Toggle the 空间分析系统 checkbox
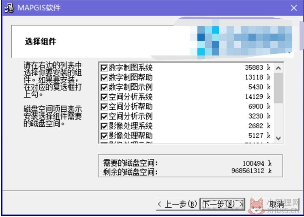The height and width of the screenshot is (217, 304). pyautogui.click(x=104, y=97)
